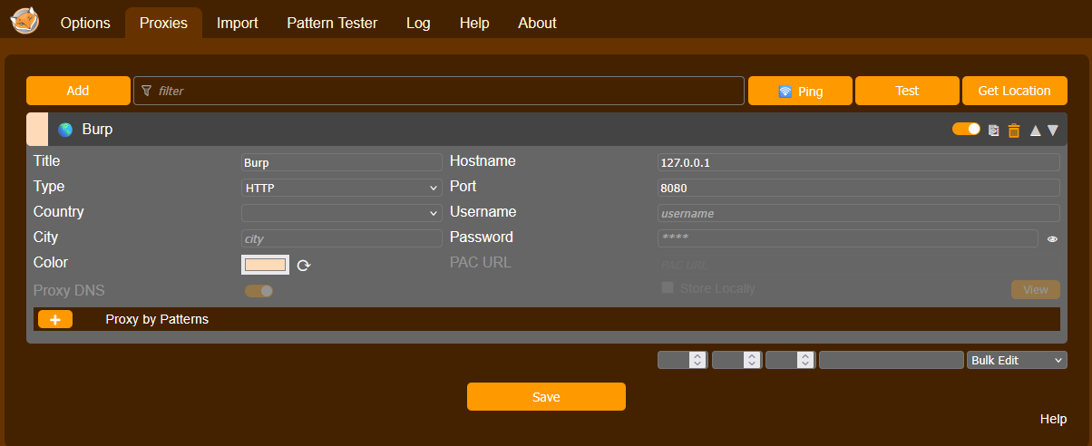Open the proxy Color swatch picker
The width and height of the screenshot is (1092, 446).
tap(265, 265)
